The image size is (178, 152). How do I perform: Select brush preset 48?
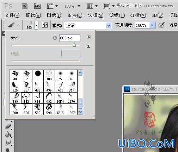(15, 75)
